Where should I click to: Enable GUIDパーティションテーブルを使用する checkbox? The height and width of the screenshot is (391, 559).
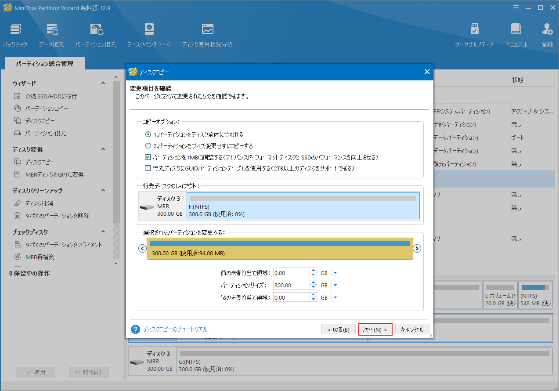pyautogui.click(x=148, y=168)
